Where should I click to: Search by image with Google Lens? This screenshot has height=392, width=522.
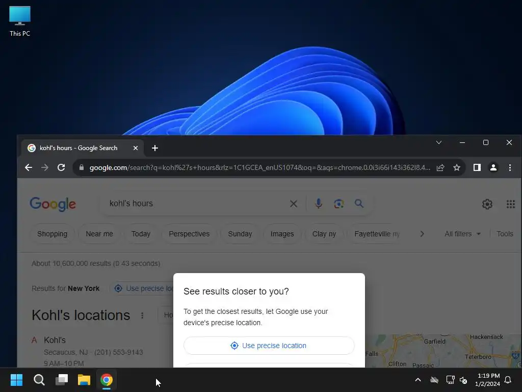[339, 203]
